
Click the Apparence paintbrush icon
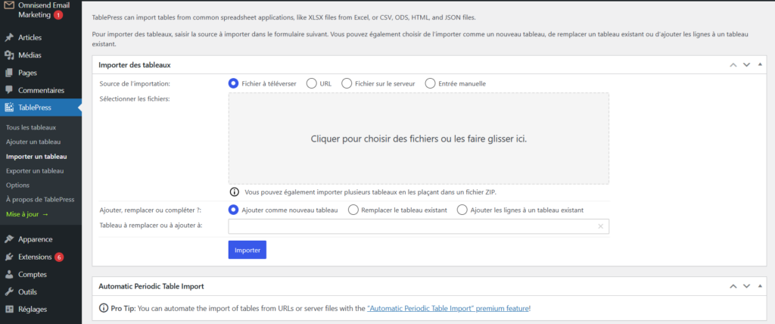coord(9,239)
